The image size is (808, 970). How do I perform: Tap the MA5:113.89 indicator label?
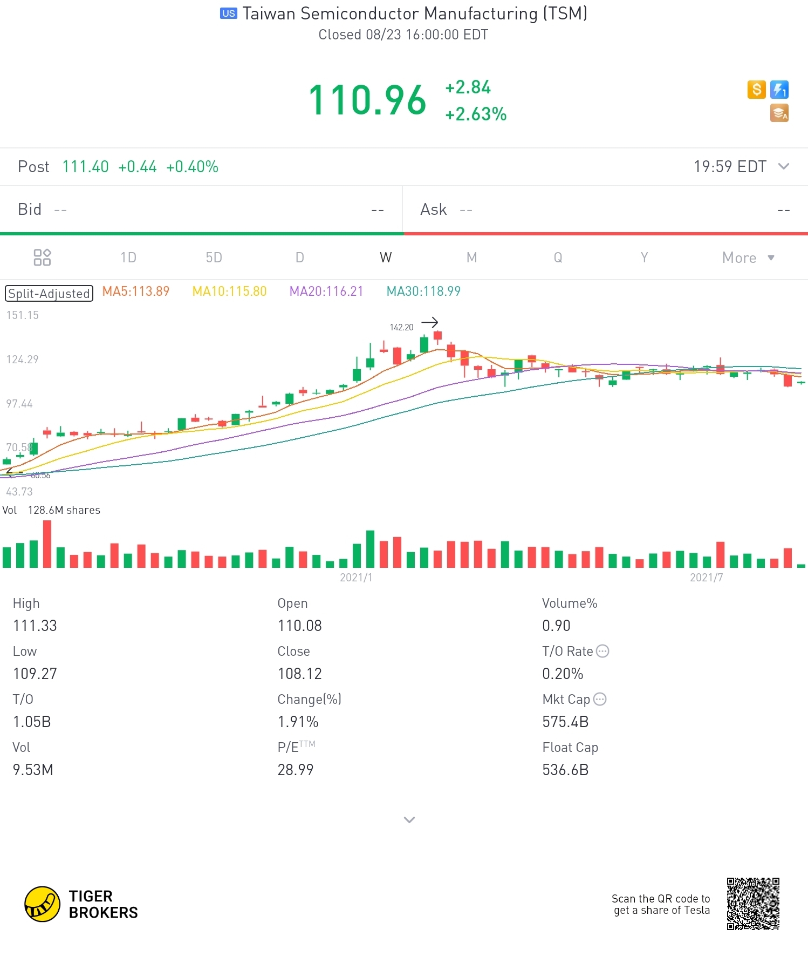[136, 291]
